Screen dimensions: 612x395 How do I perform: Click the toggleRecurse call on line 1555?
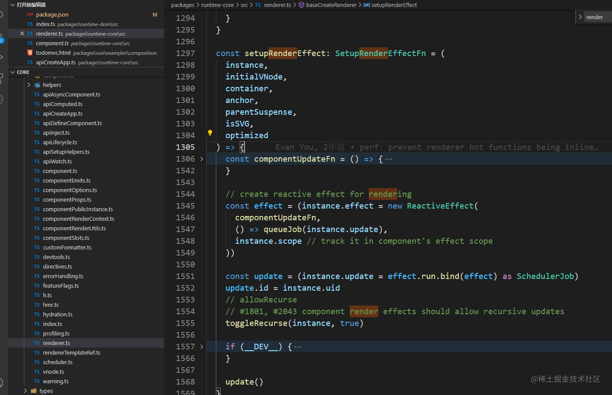256,323
